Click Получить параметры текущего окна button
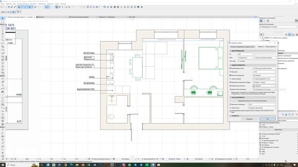 pos(242,46)
